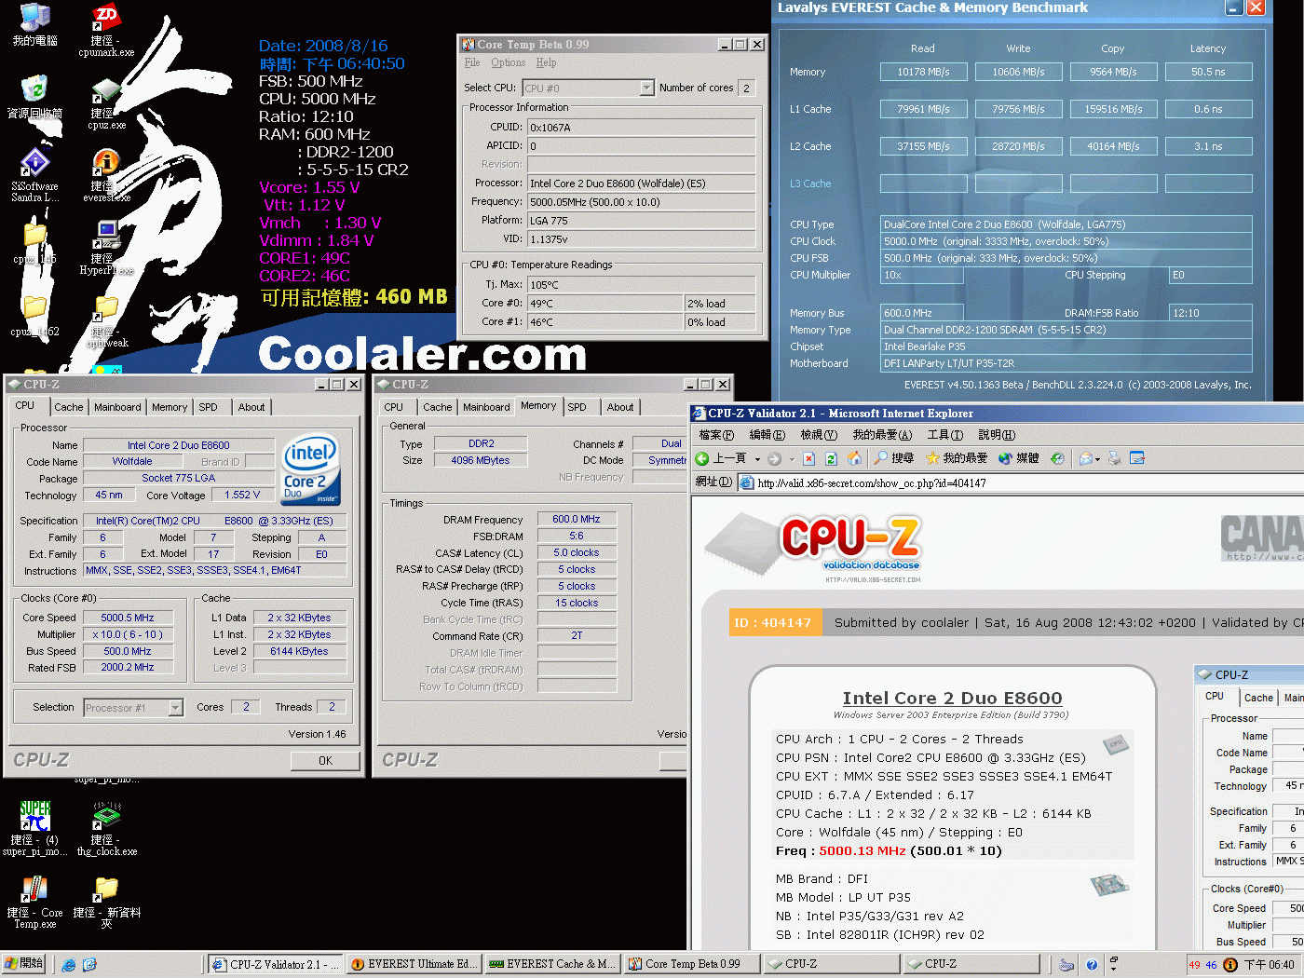Click the IE address bar URL field

[x=1020, y=482]
